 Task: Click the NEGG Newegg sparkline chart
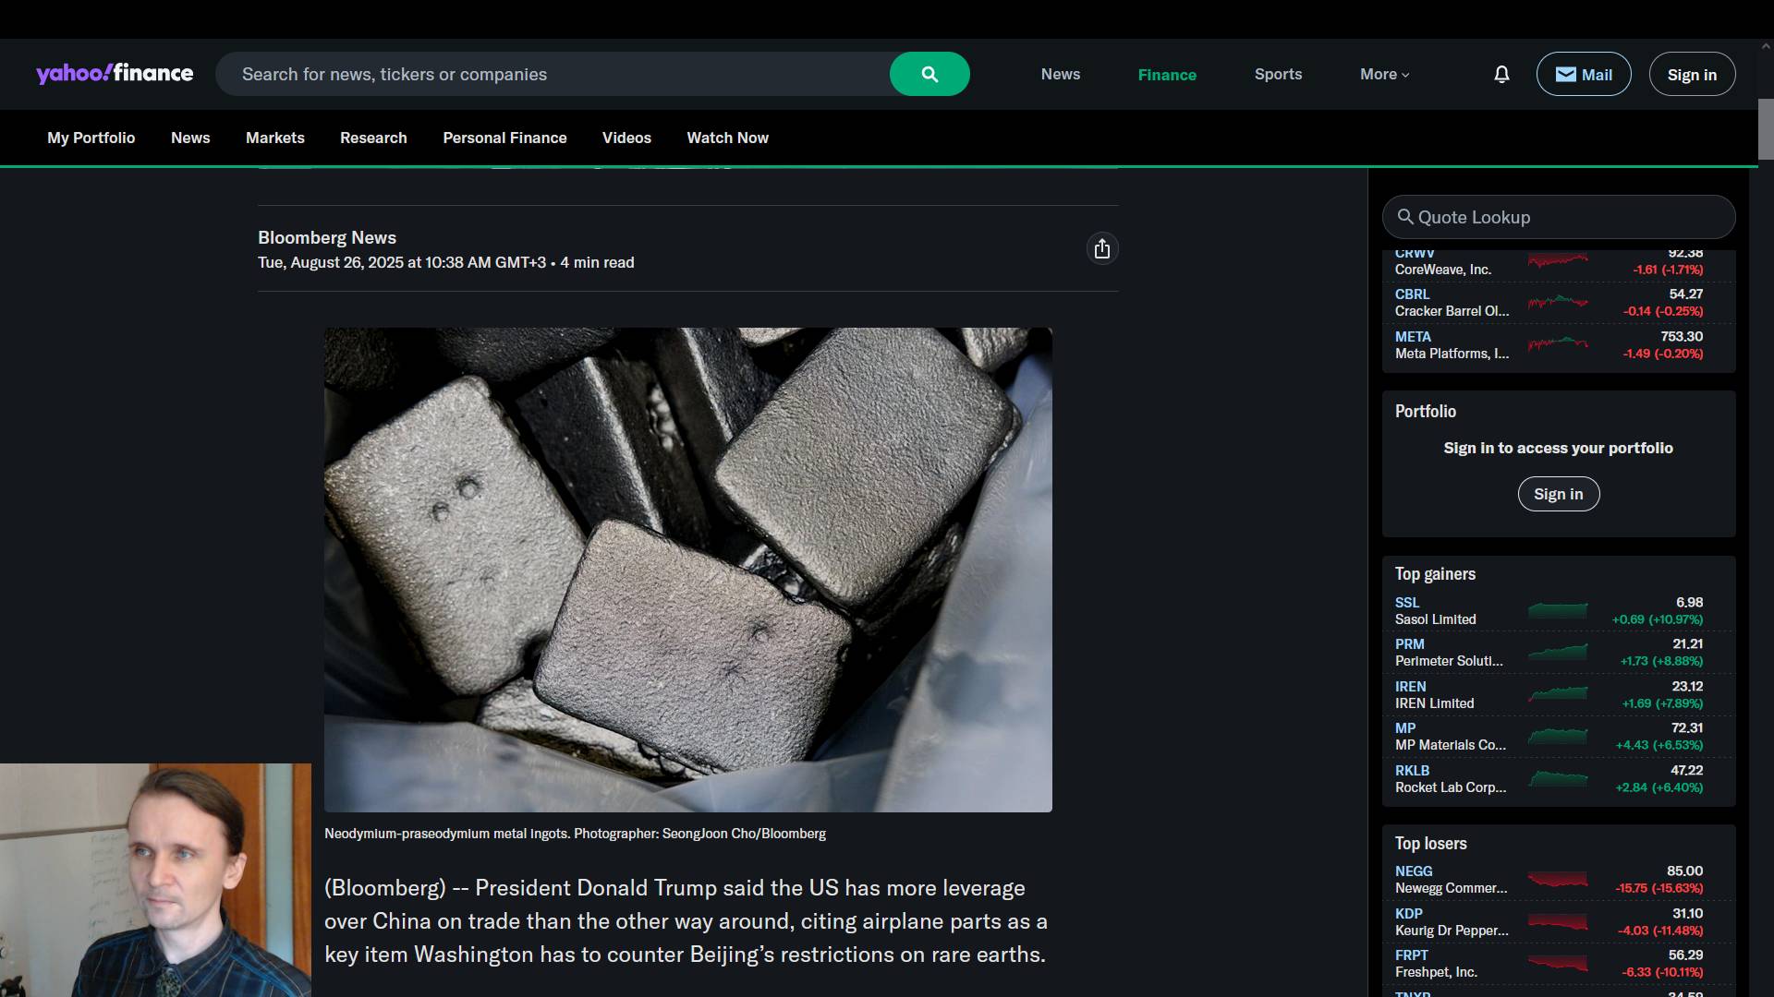1558,879
